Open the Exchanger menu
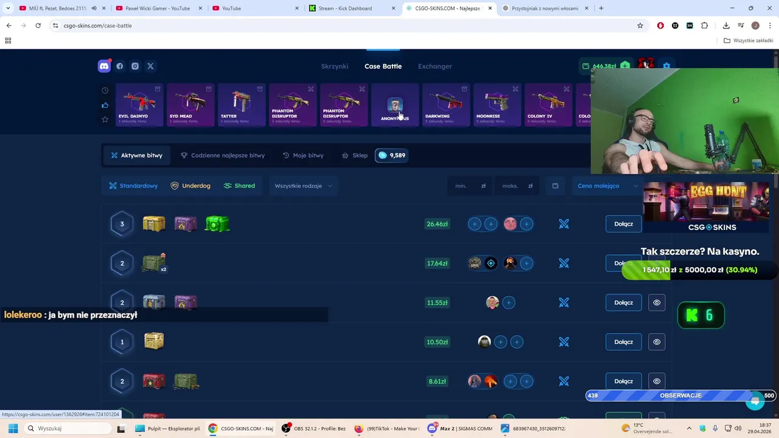This screenshot has height=438, width=779. point(435,66)
